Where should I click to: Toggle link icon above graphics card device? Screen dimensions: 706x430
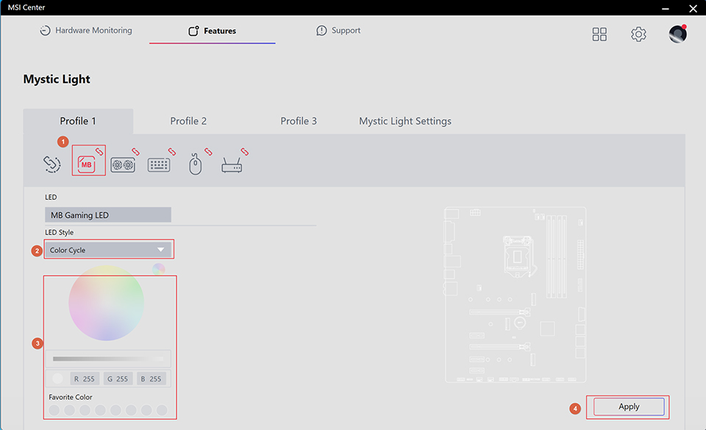click(135, 151)
